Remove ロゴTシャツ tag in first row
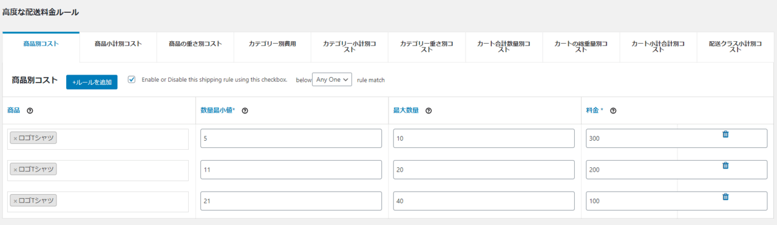Image resolution: width=777 pixels, height=225 pixels. point(15,138)
